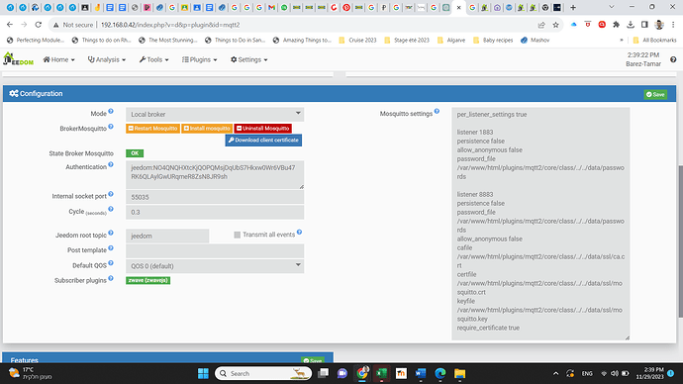This screenshot has width=683, height=384.
Task: Bookmark this page with star icon
Action: pyautogui.click(x=556, y=25)
